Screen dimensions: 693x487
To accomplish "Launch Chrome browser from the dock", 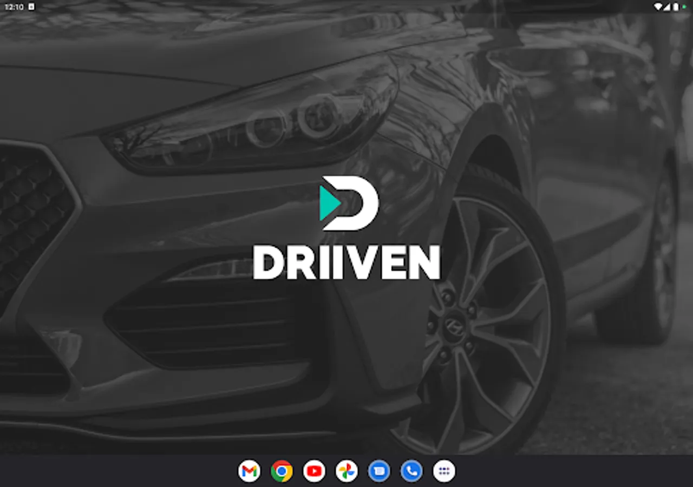I will [x=282, y=471].
